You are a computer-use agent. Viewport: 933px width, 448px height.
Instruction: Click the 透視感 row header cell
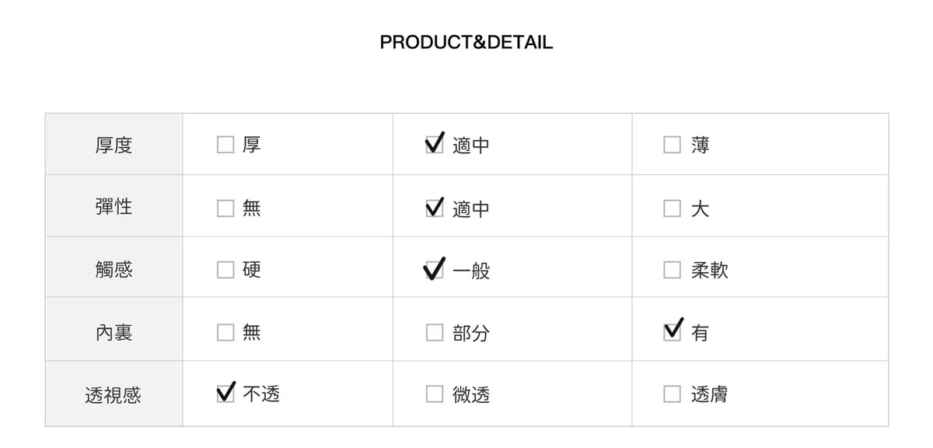tap(114, 395)
